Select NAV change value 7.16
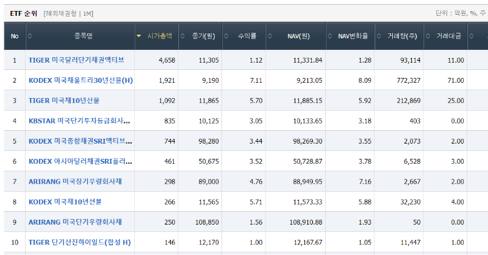Image resolution: width=488 pixels, height=255 pixels. click(x=365, y=182)
